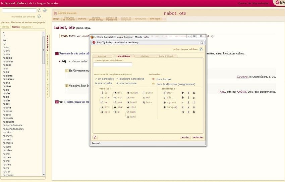Insert the phonetic symbol for 'agneau'
The image size is (285, 182).
[x=165, y=102]
